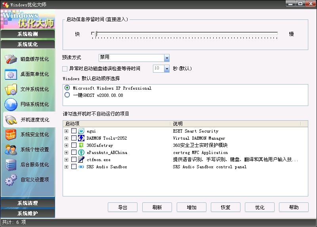317x227 pixels.
Task: Open 系统安全优化 firewall icon
Action: [11, 135]
